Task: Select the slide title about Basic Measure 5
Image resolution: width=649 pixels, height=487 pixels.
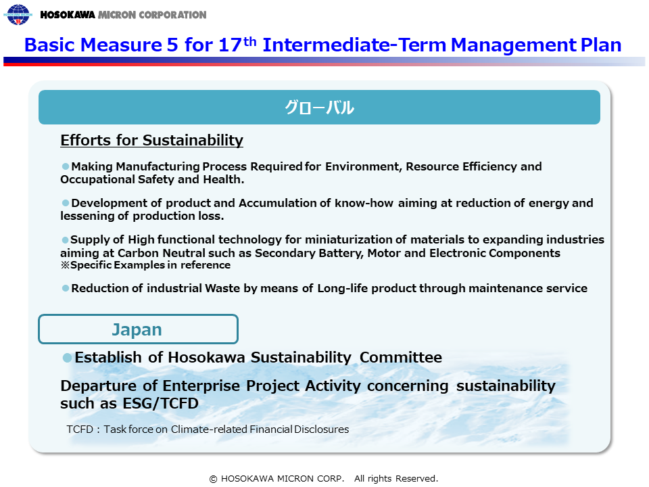Action: click(x=323, y=45)
